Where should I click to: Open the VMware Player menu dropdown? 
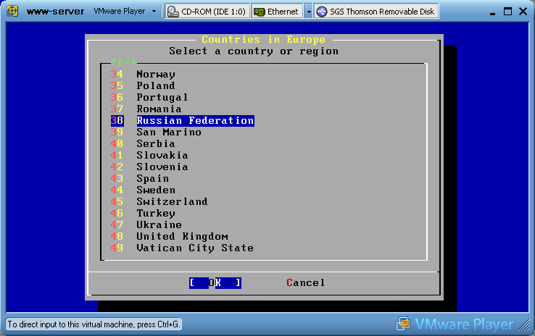(x=125, y=12)
